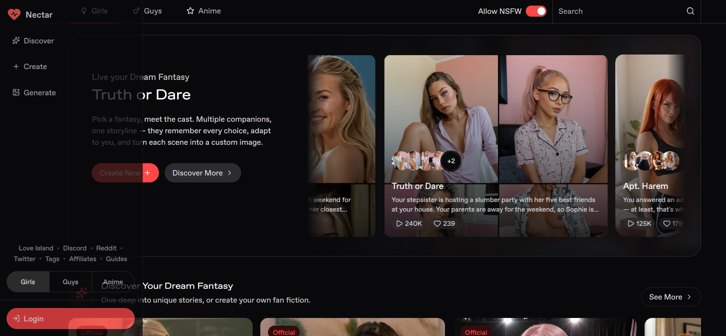
Task: Open the Apt. Harem story card
Action: pyautogui.click(x=650, y=146)
